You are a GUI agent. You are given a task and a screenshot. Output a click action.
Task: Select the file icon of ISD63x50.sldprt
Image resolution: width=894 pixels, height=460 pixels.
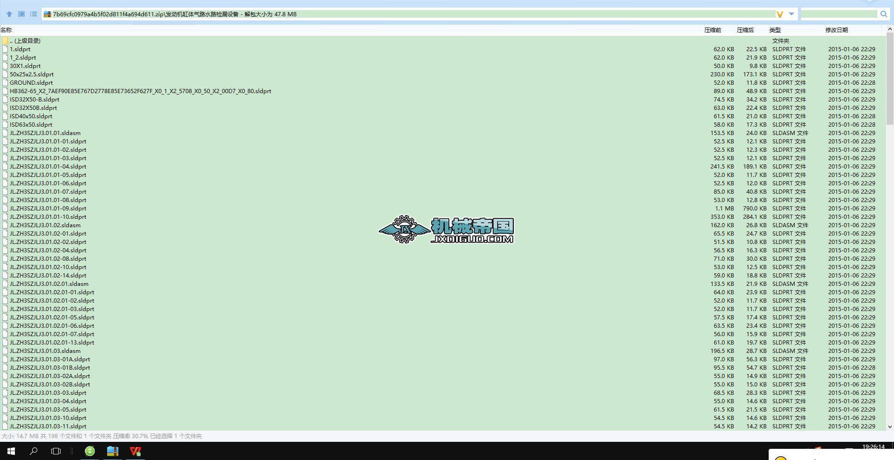pyautogui.click(x=5, y=125)
